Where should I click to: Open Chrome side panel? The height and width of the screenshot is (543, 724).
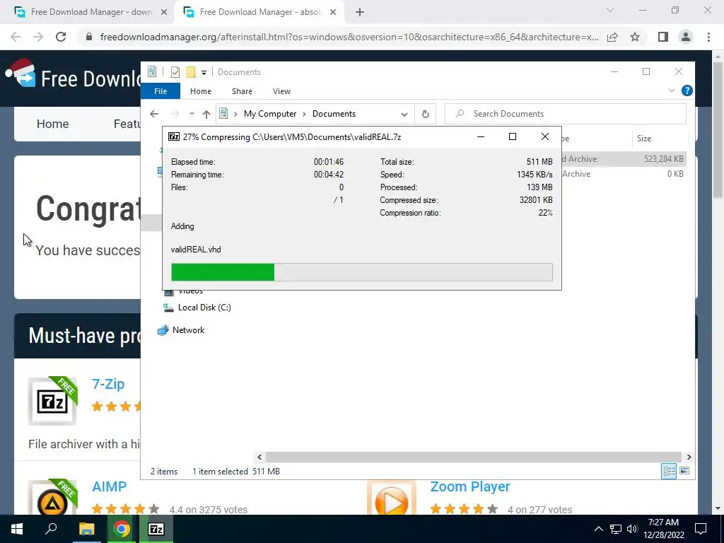[663, 37]
